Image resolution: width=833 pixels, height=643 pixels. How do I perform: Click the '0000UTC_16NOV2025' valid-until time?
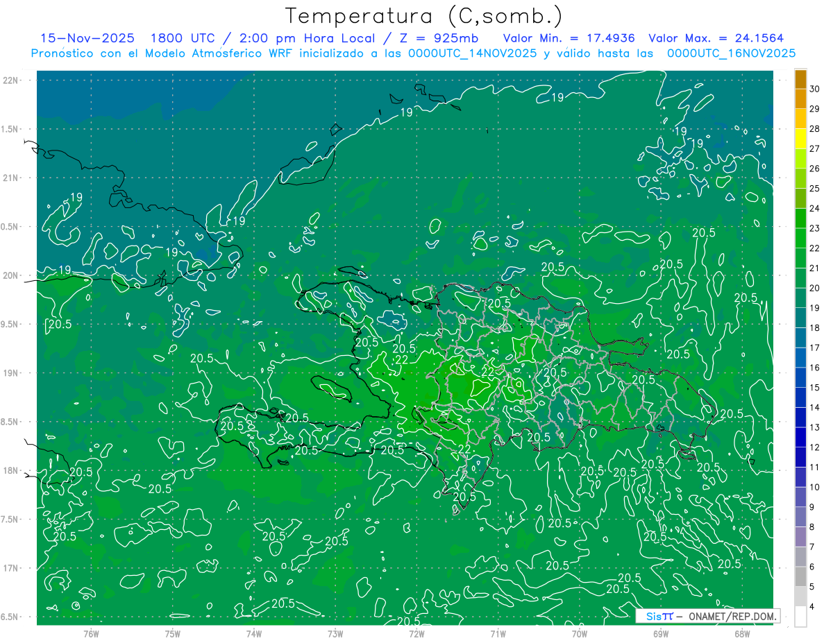(731, 53)
